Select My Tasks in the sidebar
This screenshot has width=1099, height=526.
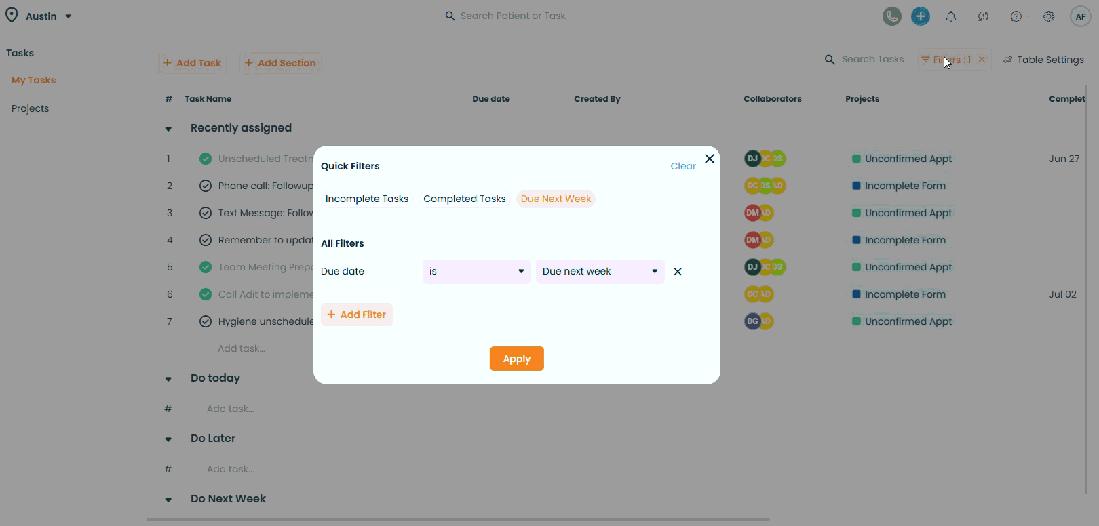click(x=34, y=80)
